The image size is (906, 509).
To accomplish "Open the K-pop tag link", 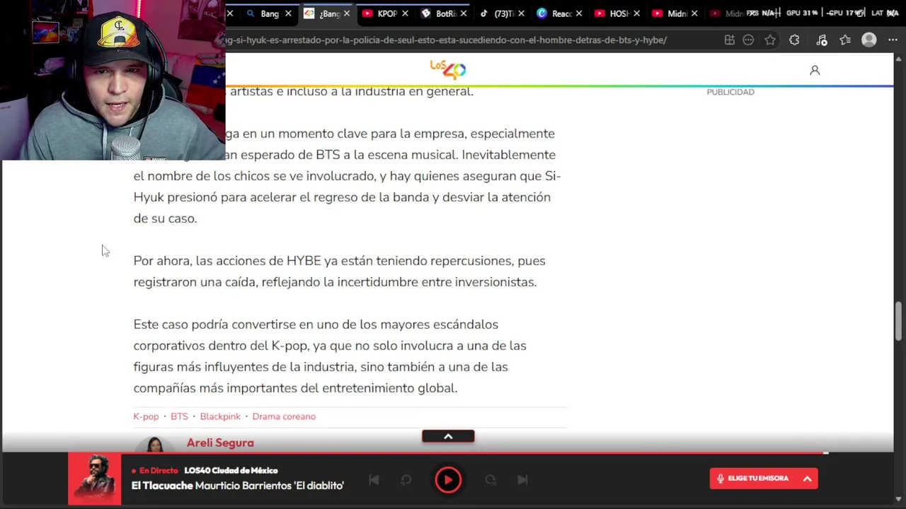I will click(146, 416).
